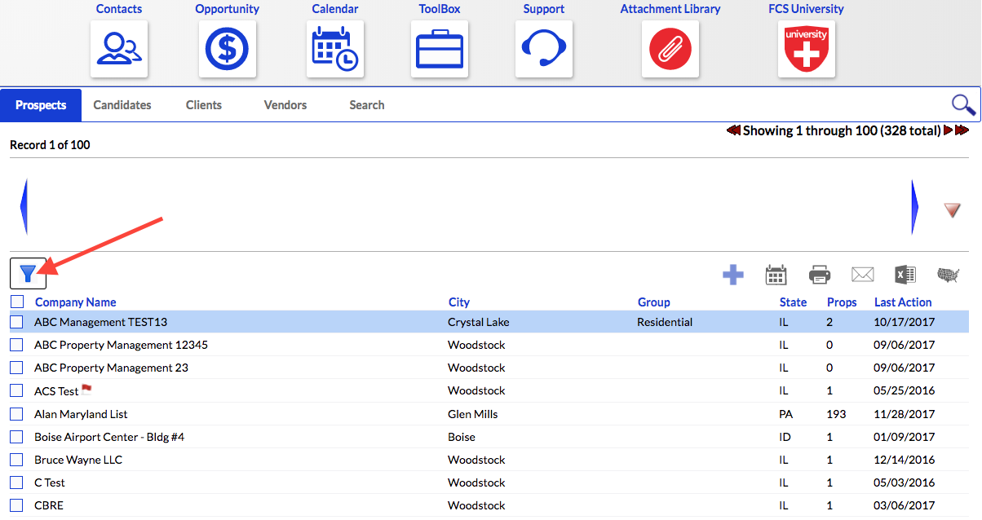The image size is (982, 520).
Task: Toggle the select-all header checkbox
Action: pos(17,302)
